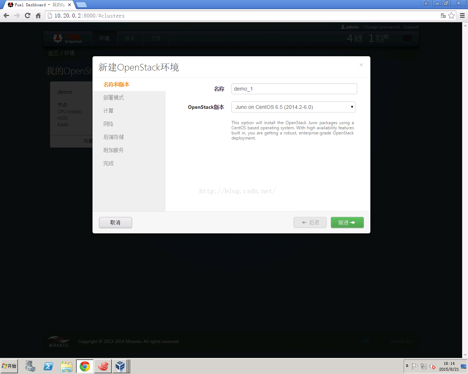Open the 环境 navigation menu item
468x374 pixels.
pos(104,38)
